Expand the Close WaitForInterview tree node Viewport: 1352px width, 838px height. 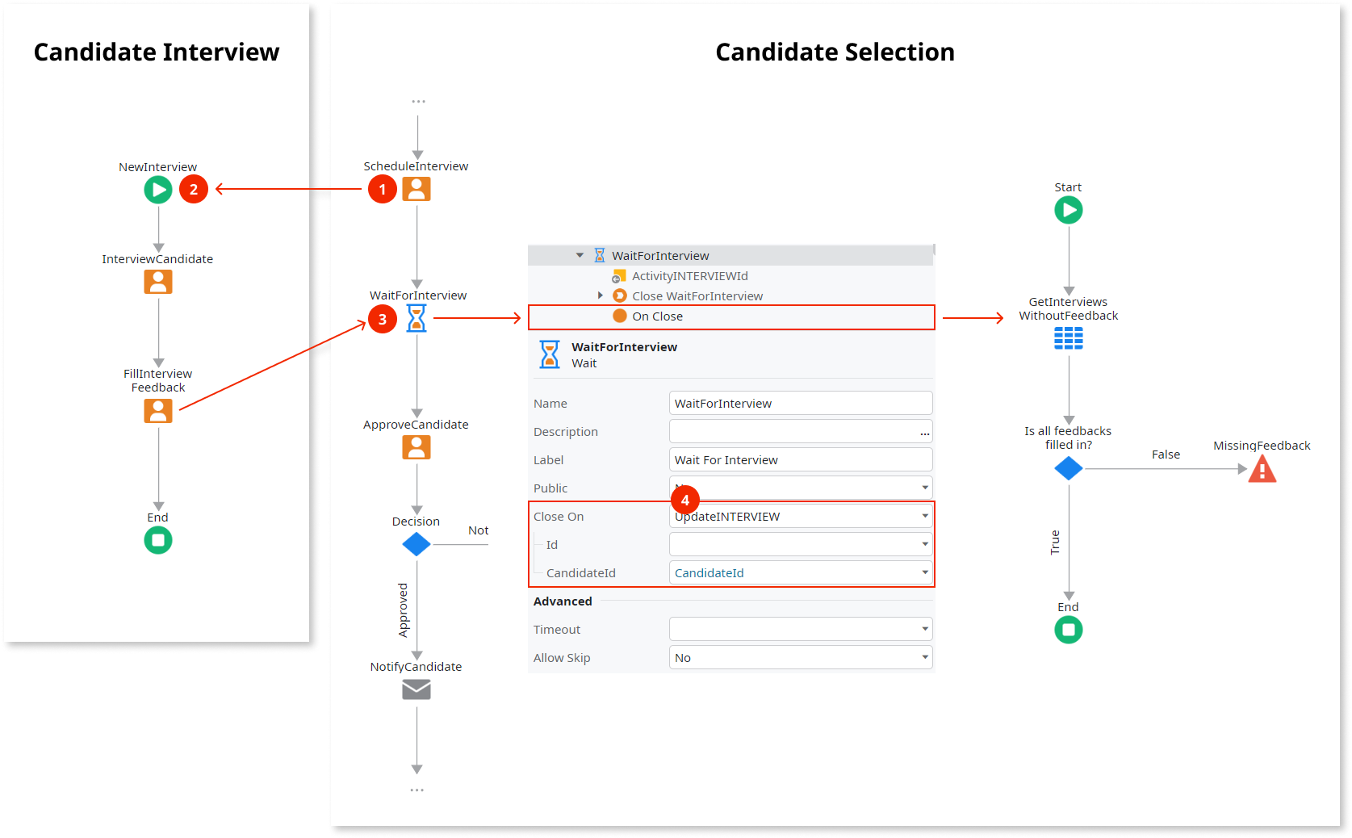(x=601, y=295)
